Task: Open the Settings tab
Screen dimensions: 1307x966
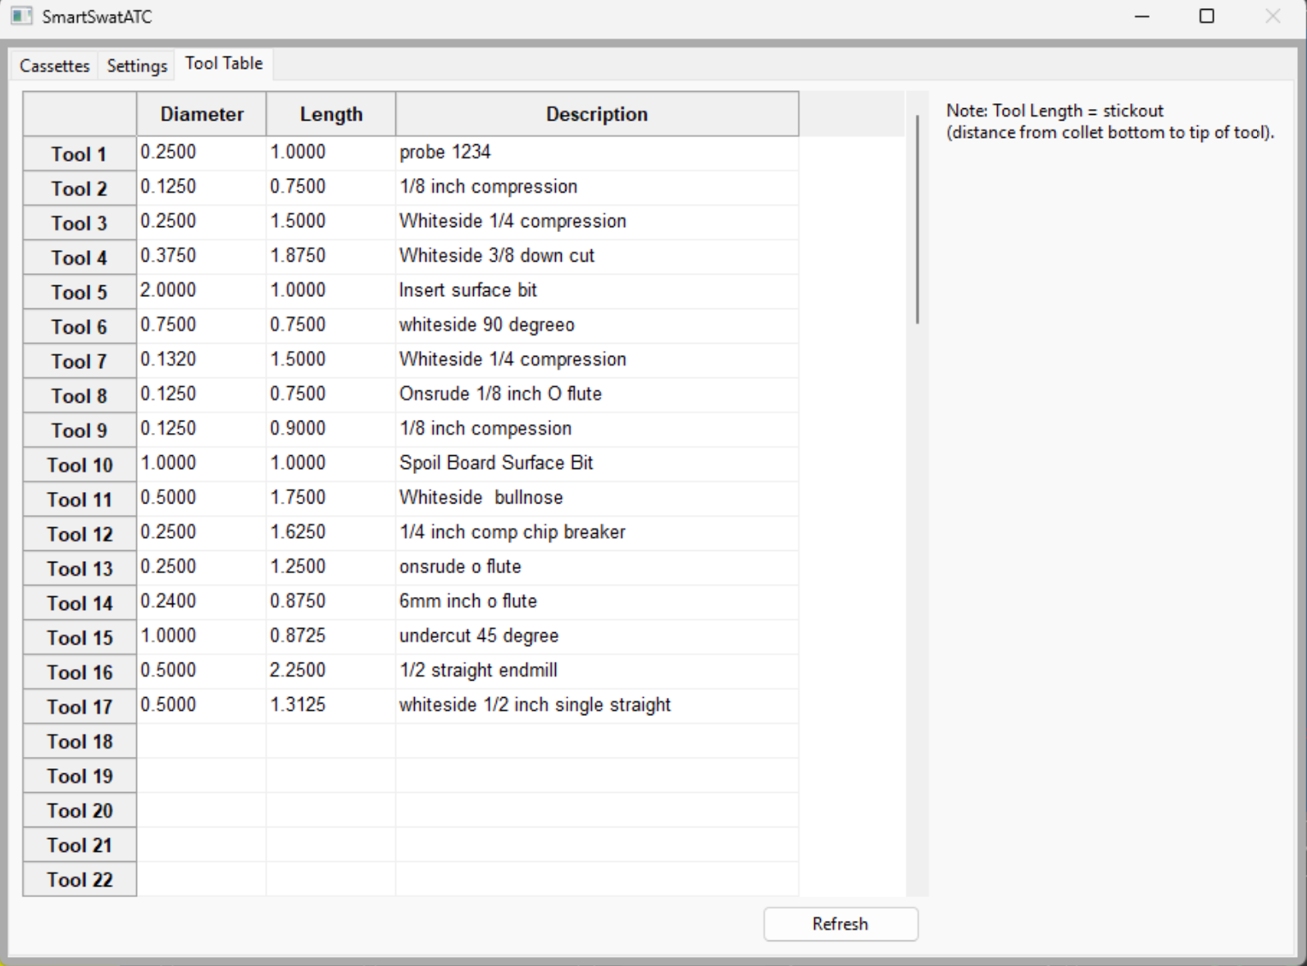Action: tap(136, 66)
